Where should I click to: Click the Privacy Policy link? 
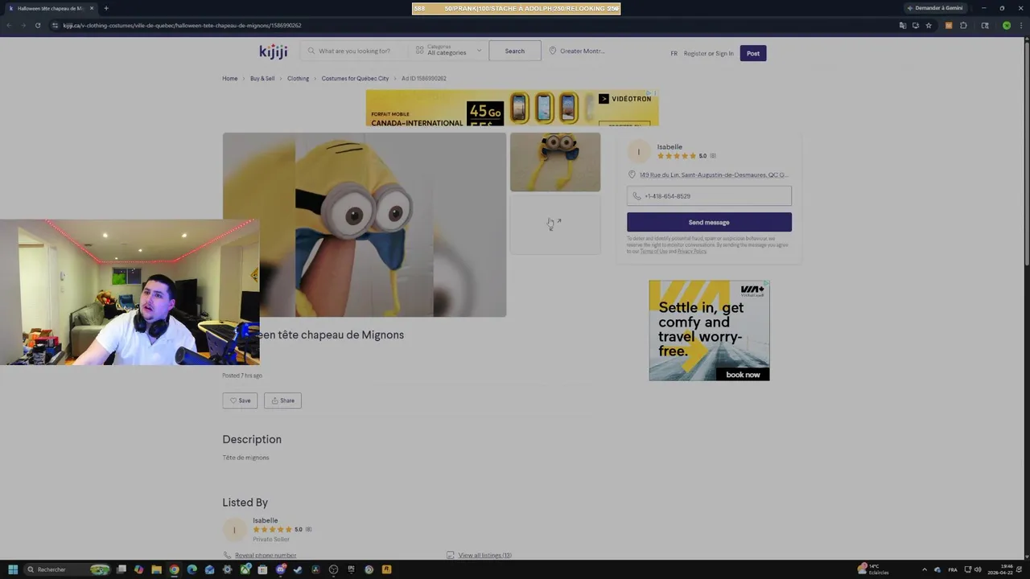(691, 251)
